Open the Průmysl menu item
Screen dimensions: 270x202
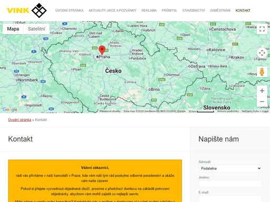pos(169,11)
